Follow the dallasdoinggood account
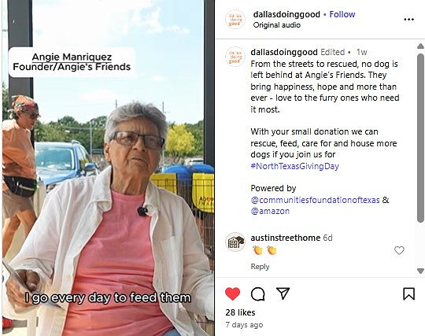Image resolution: width=425 pixels, height=336 pixels. (x=342, y=14)
